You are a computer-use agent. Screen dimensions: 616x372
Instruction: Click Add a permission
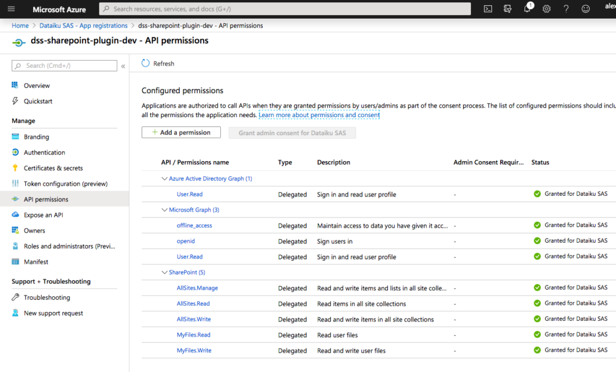tap(180, 132)
